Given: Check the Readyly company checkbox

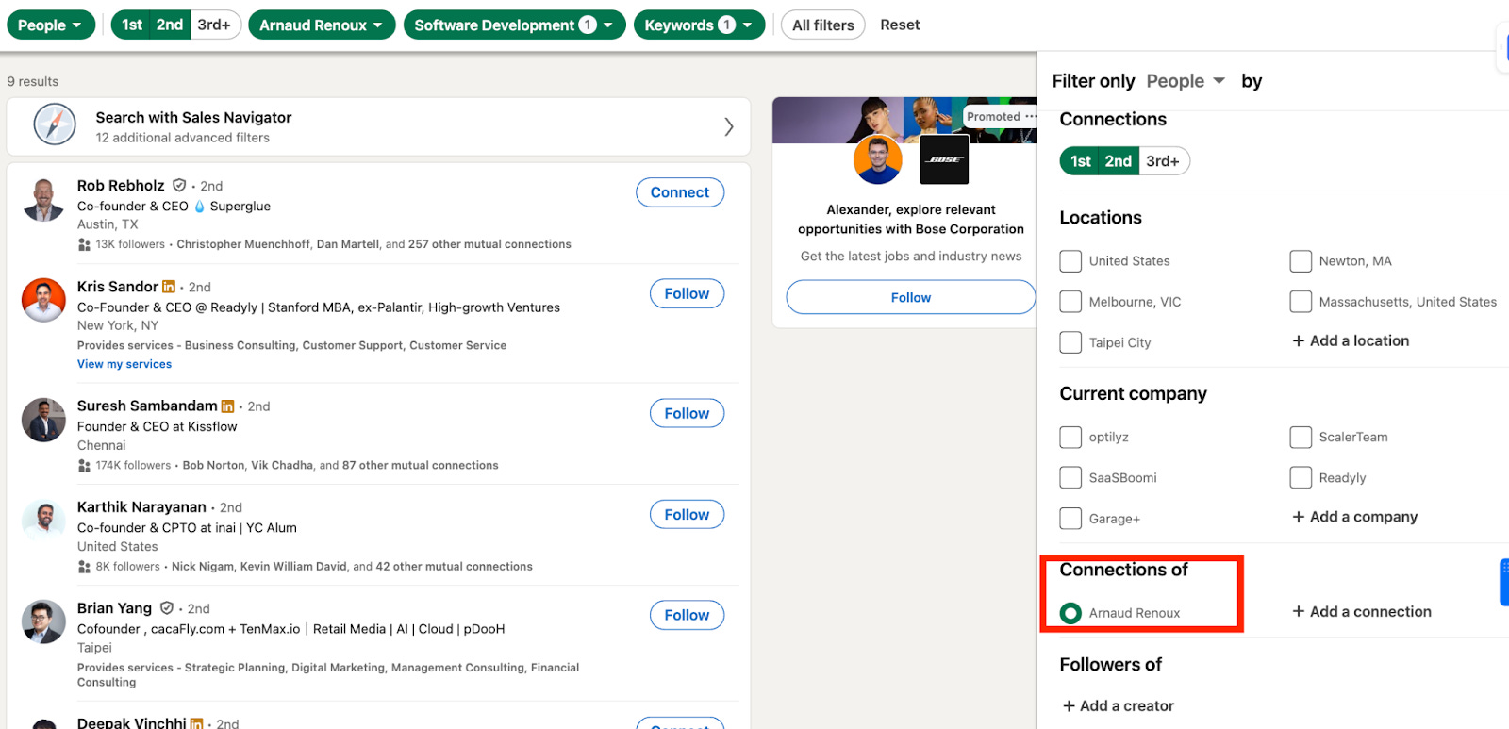Looking at the screenshot, I should [x=1301, y=478].
